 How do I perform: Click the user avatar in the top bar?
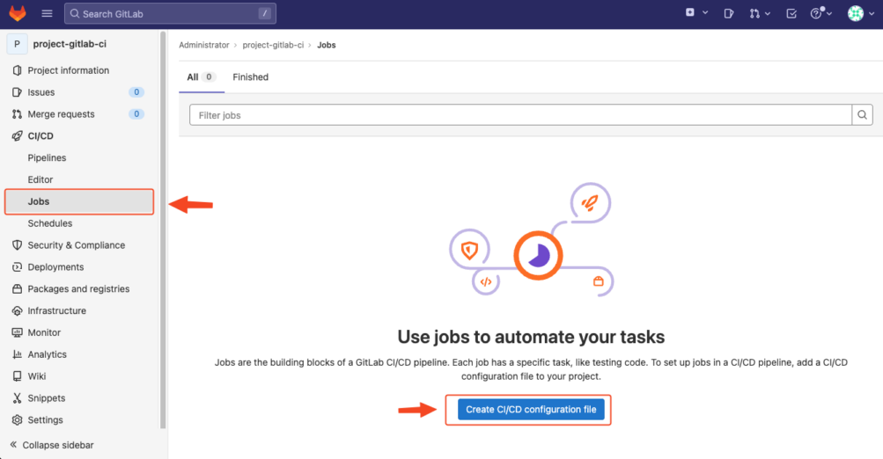[x=856, y=13]
